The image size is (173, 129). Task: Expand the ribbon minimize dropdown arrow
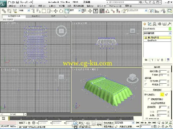point(66,16)
